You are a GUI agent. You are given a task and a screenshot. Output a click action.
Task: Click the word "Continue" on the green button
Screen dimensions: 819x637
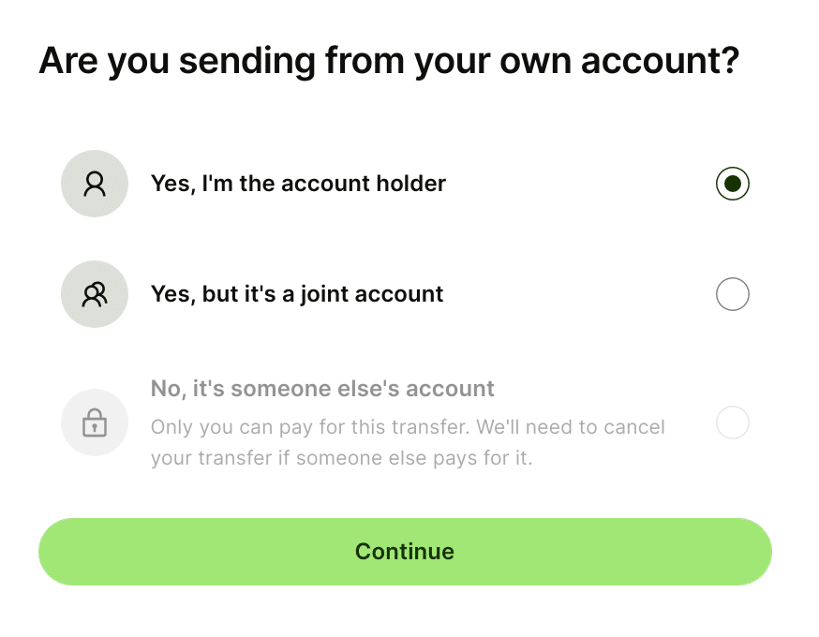(405, 552)
